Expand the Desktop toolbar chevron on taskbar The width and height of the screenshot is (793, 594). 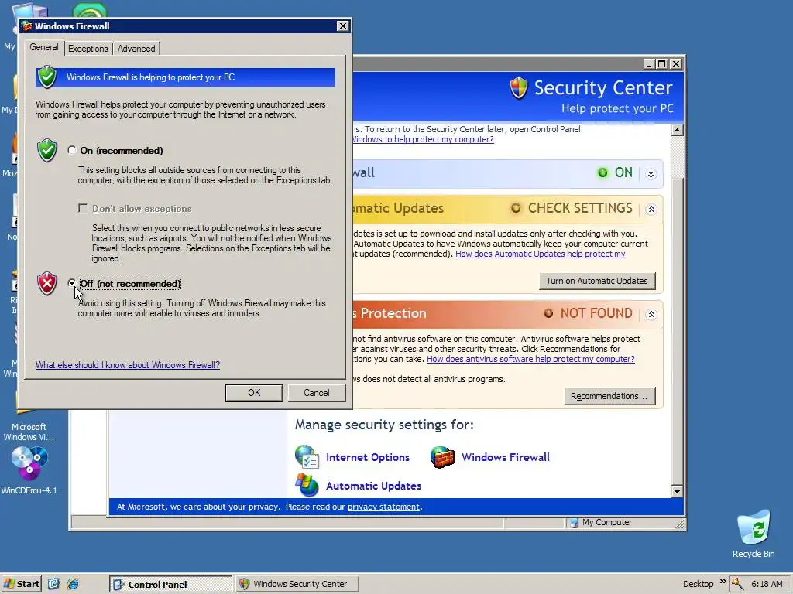pos(723,582)
